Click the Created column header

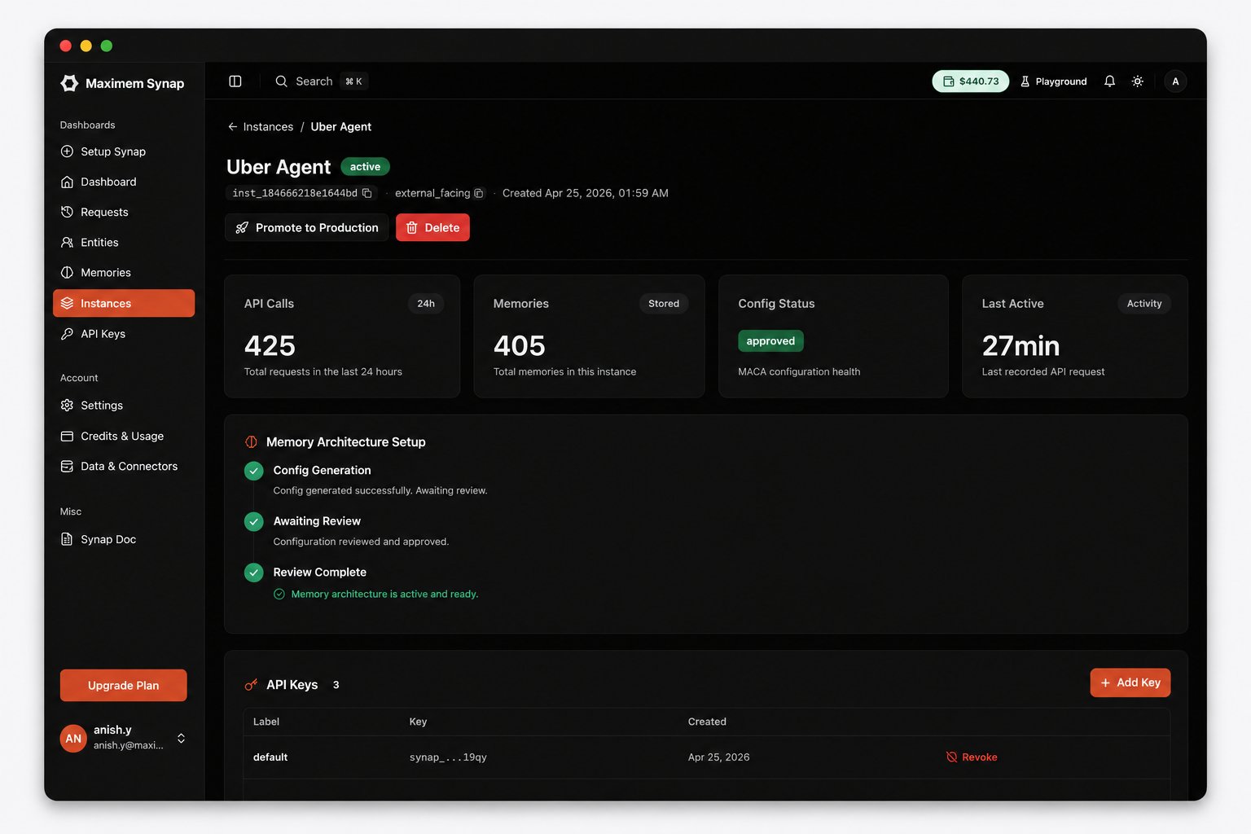[707, 722]
